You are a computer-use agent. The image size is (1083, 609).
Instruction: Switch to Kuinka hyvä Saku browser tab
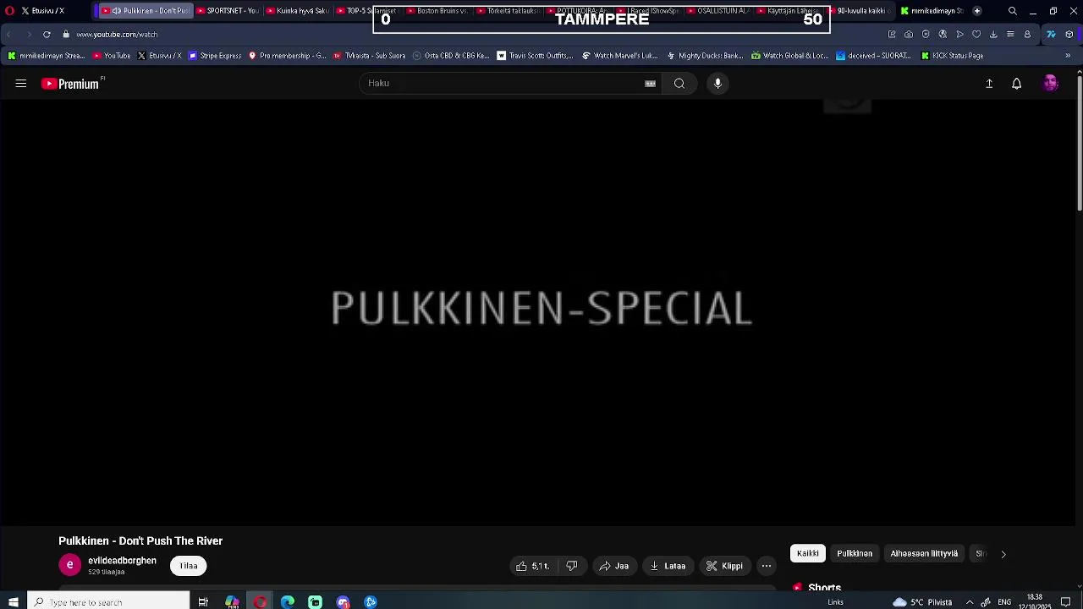[x=296, y=11]
